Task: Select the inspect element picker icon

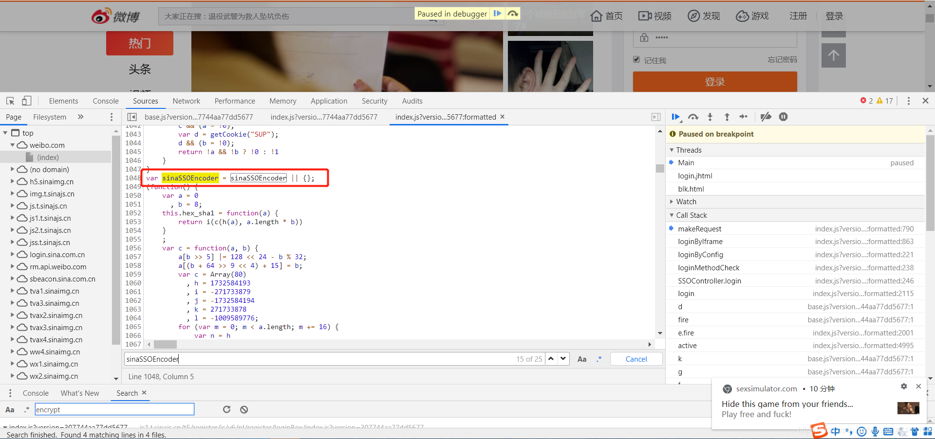Action: (x=10, y=101)
